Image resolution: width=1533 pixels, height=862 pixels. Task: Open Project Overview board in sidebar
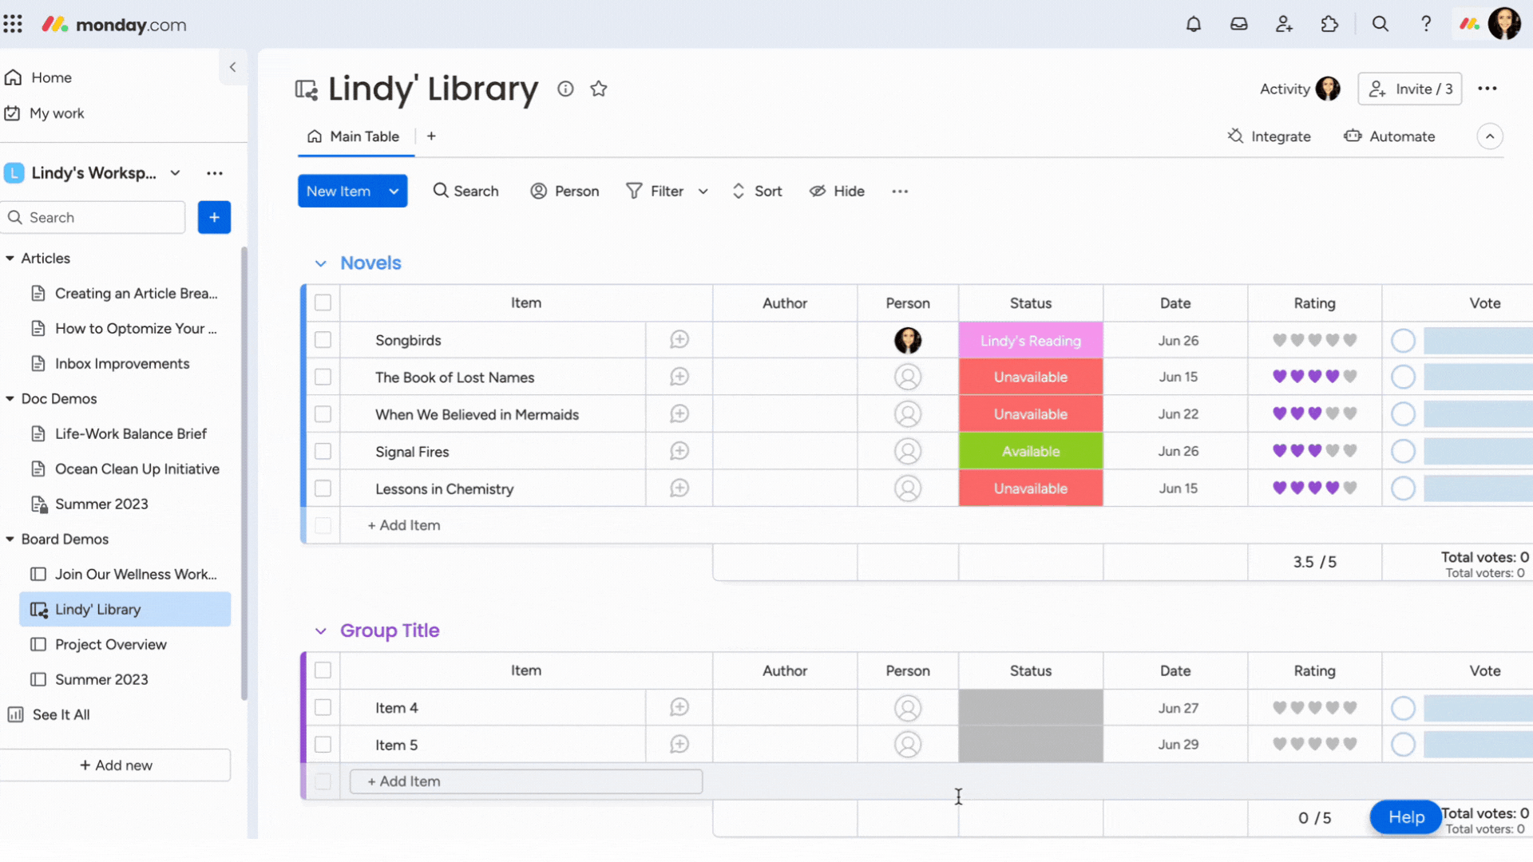(x=110, y=644)
